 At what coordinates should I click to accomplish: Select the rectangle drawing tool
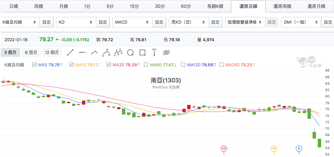(142, 52)
